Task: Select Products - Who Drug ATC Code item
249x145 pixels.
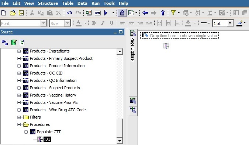Action: (58, 110)
